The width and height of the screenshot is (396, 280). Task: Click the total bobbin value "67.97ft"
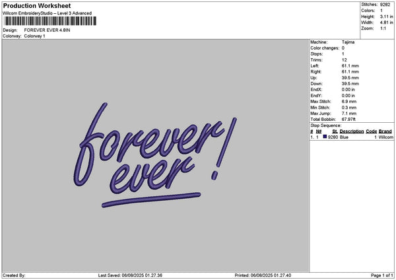point(348,120)
